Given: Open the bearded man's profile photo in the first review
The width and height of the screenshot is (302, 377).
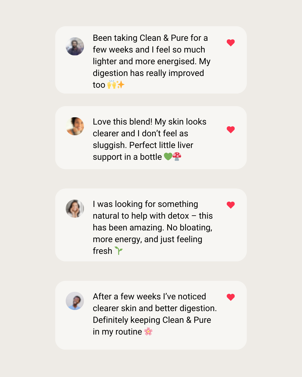Looking at the screenshot, I should point(75,46).
